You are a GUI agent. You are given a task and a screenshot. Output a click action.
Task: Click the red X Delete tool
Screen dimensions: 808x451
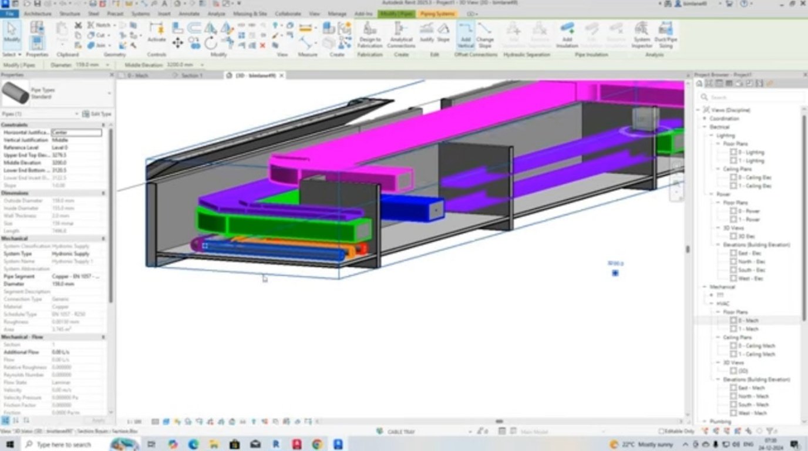262,45
